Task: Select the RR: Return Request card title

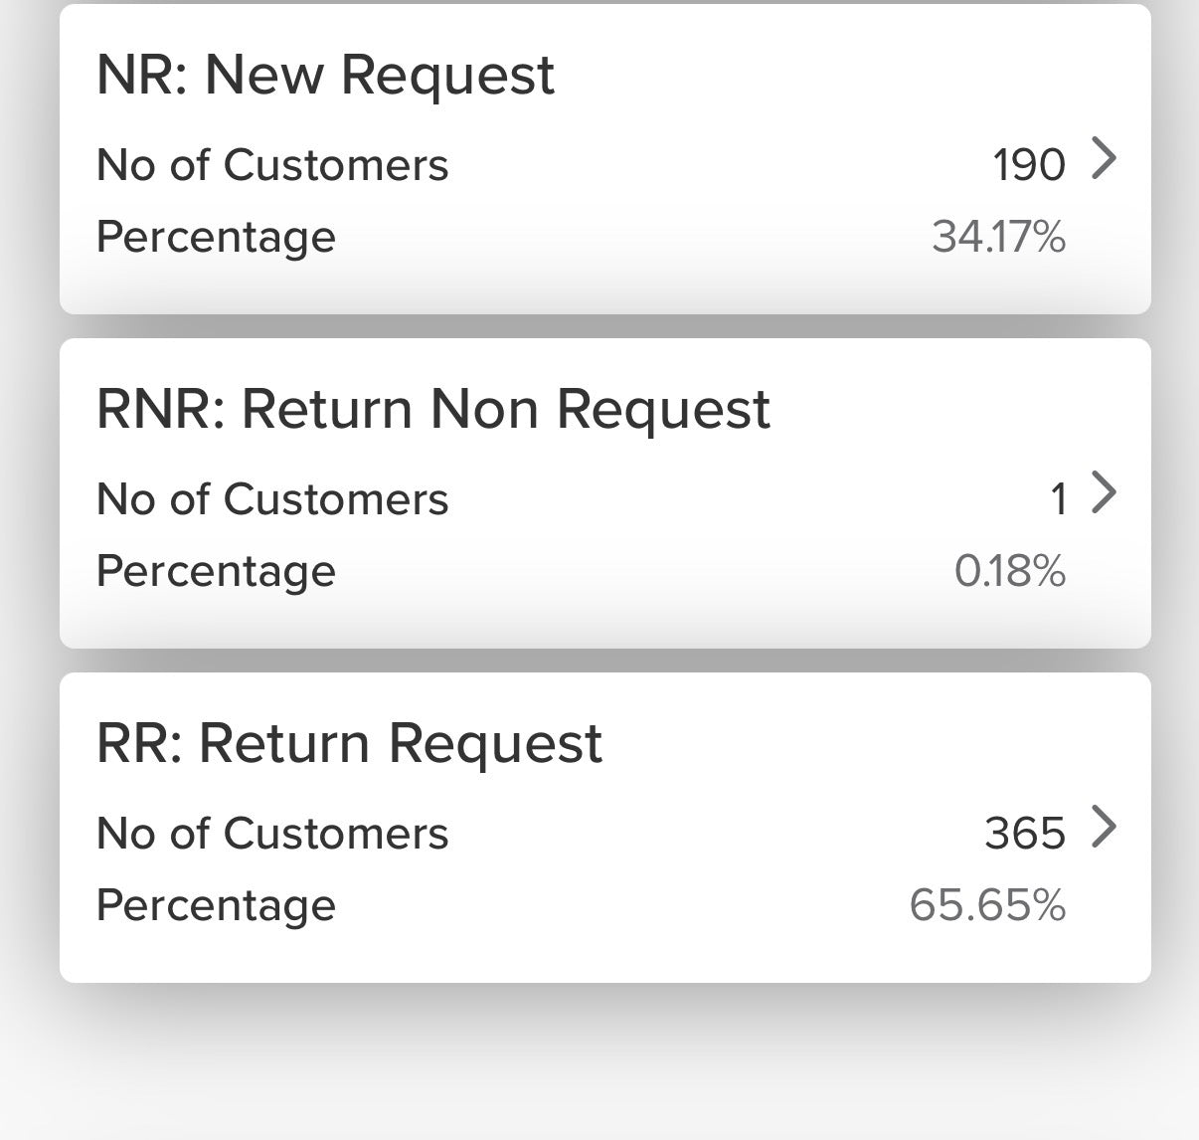Action: (x=349, y=743)
